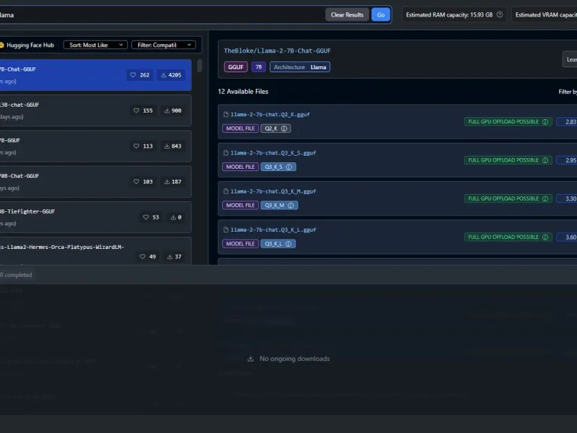This screenshot has height=433, width=577.
Task: Click the GGUF format tag
Action: (236, 67)
